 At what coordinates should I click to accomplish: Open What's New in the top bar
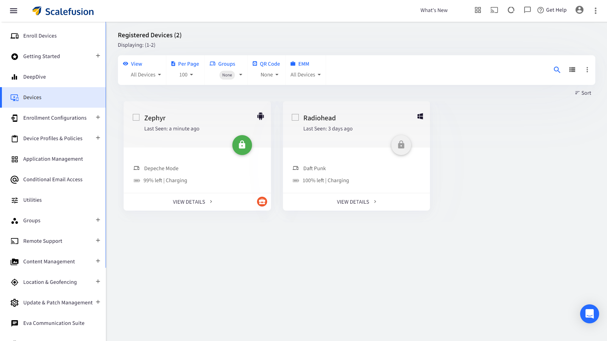[x=434, y=10]
